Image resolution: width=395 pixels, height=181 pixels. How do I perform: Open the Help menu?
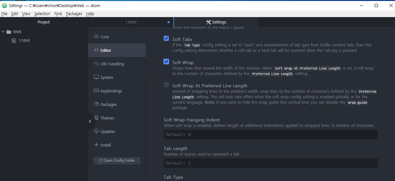click(90, 14)
